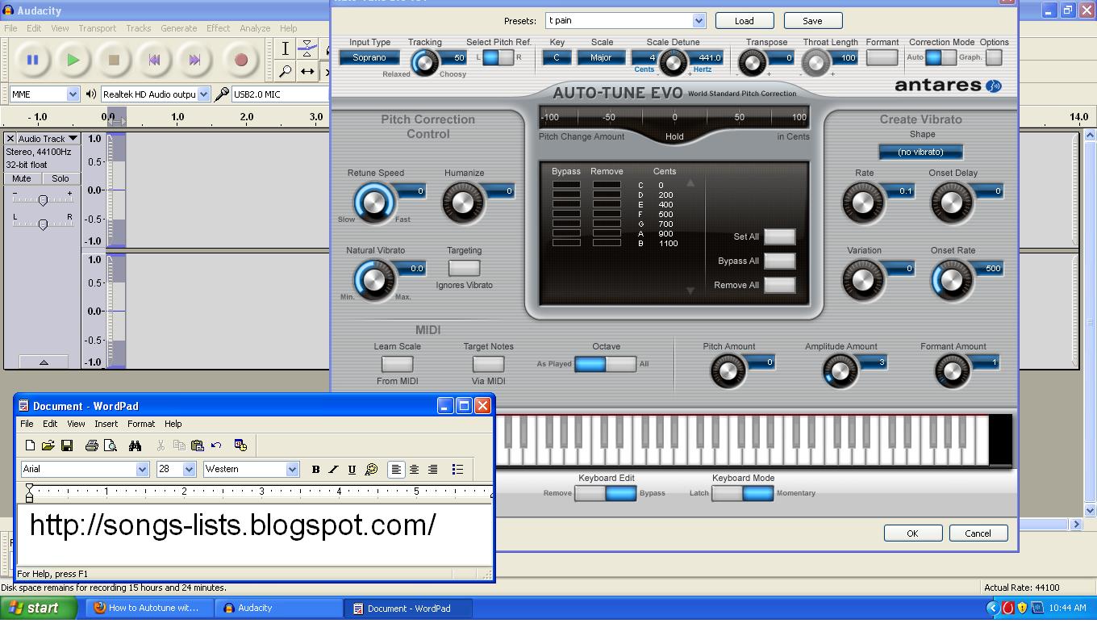Click WordPad Open folder icon
1097x640 pixels.
(48, 445)
